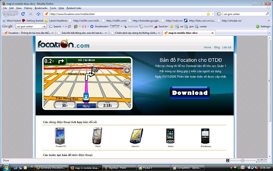Open the File menu
The image size is (273, 171).
(x=5, y=8)
